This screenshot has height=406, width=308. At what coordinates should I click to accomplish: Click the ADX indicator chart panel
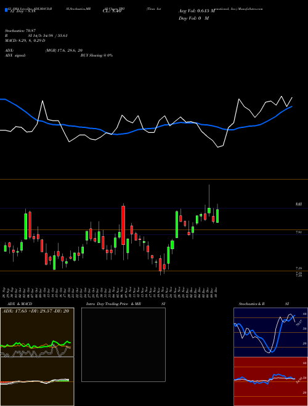tap(37, 332)
